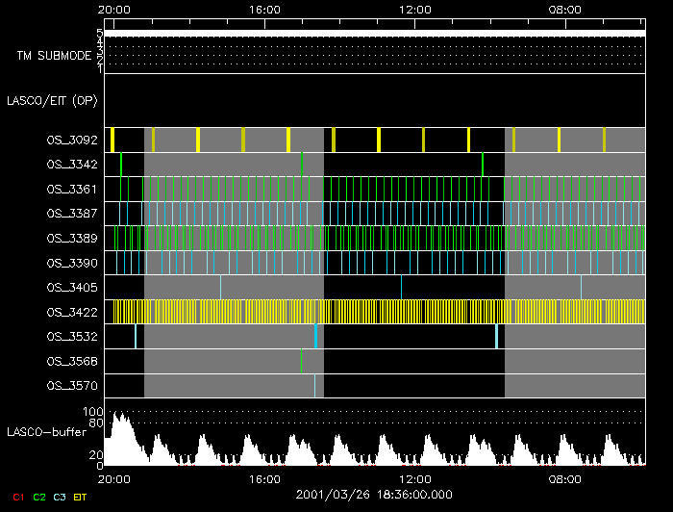The width and height of the screenshot is (673, 512).
Task: Click the green C2 legend label
Action: [39, 497]
